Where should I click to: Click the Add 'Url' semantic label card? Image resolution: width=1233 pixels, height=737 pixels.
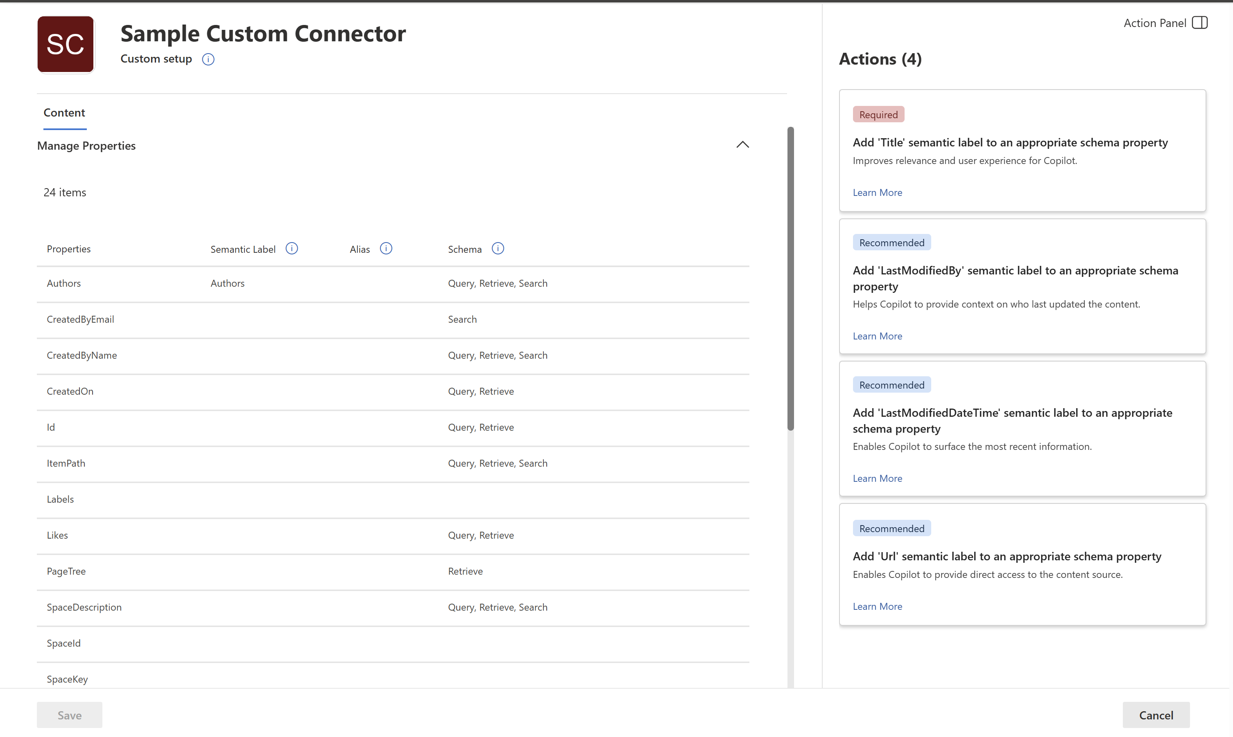pyautogui.click(x=1007, y=556)
